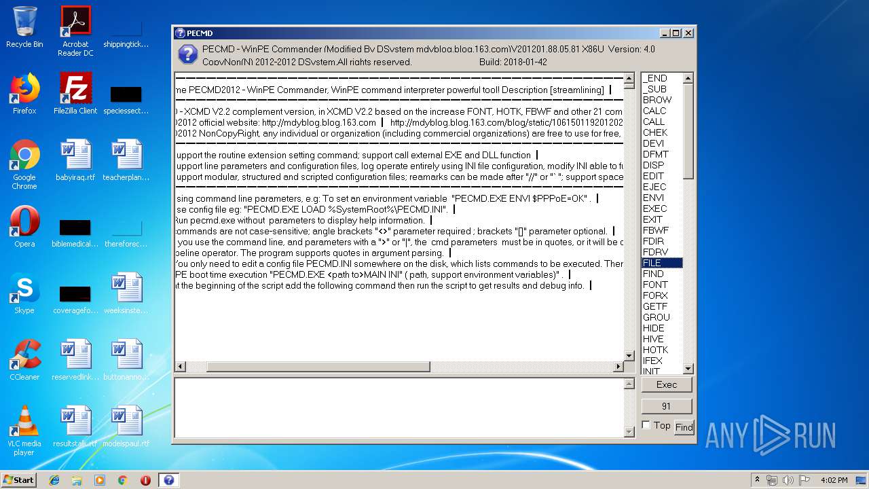Click help text horizontal scrollbar thumb
Screen dimensions: 869x489
click(318, 367)
